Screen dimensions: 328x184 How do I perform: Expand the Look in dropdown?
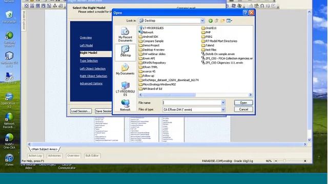tap(202, 20)
